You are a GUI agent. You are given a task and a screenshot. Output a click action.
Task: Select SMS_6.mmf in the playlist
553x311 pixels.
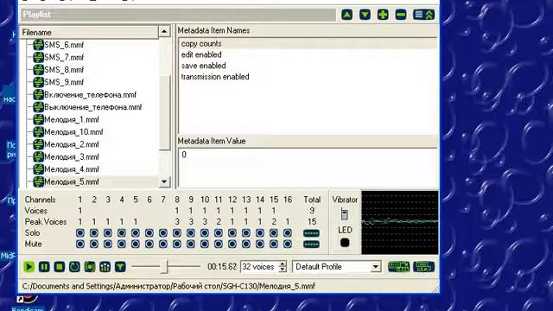tap(64, 45)
